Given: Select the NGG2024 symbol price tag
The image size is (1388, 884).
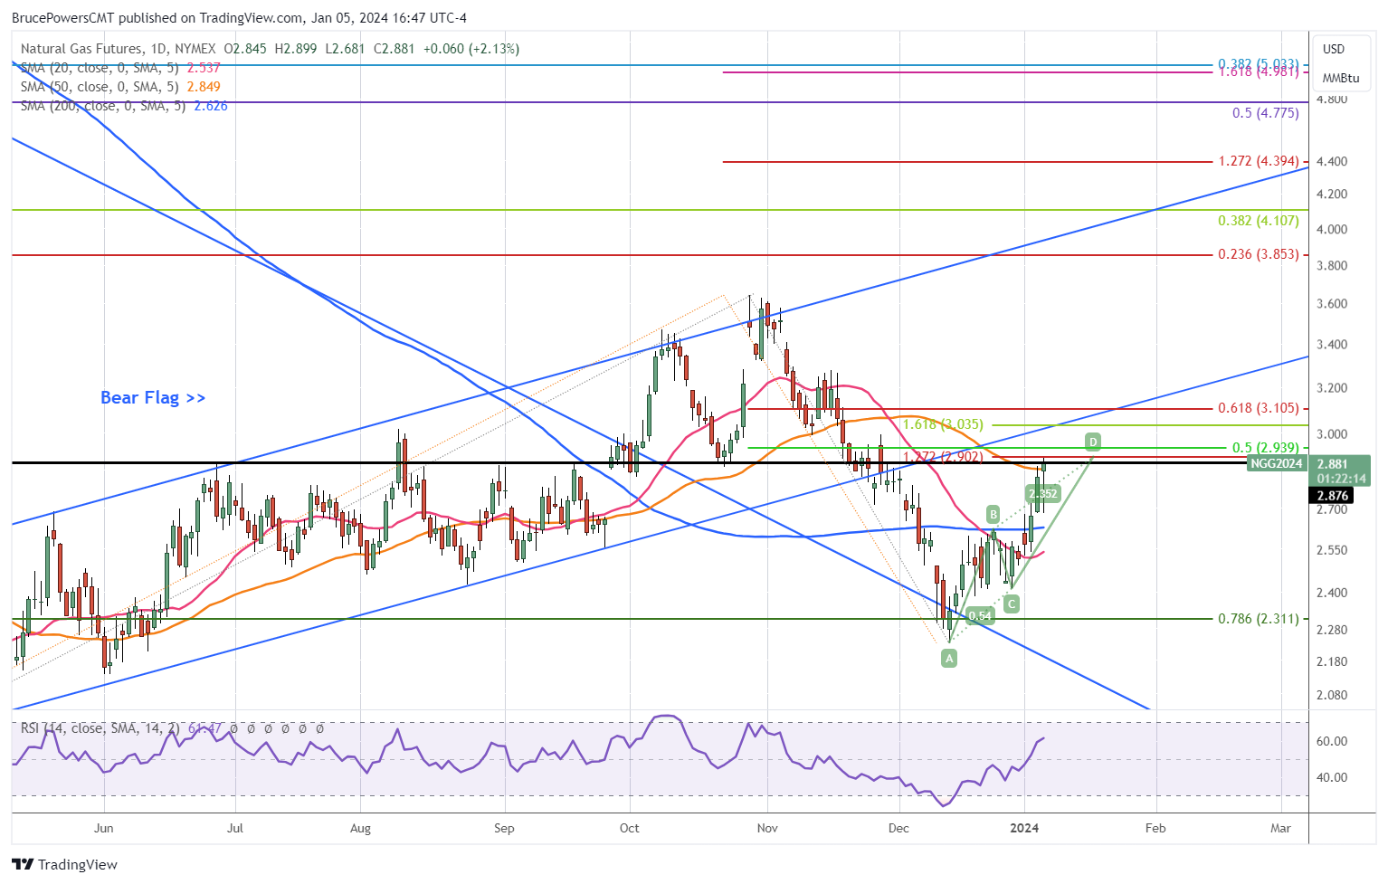Looking at the screenshot, I should (x=1276, y=463).
